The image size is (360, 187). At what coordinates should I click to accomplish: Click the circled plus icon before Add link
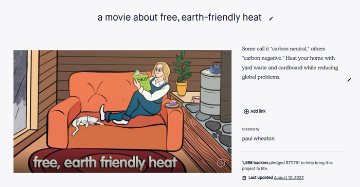[x=246, y=112]
